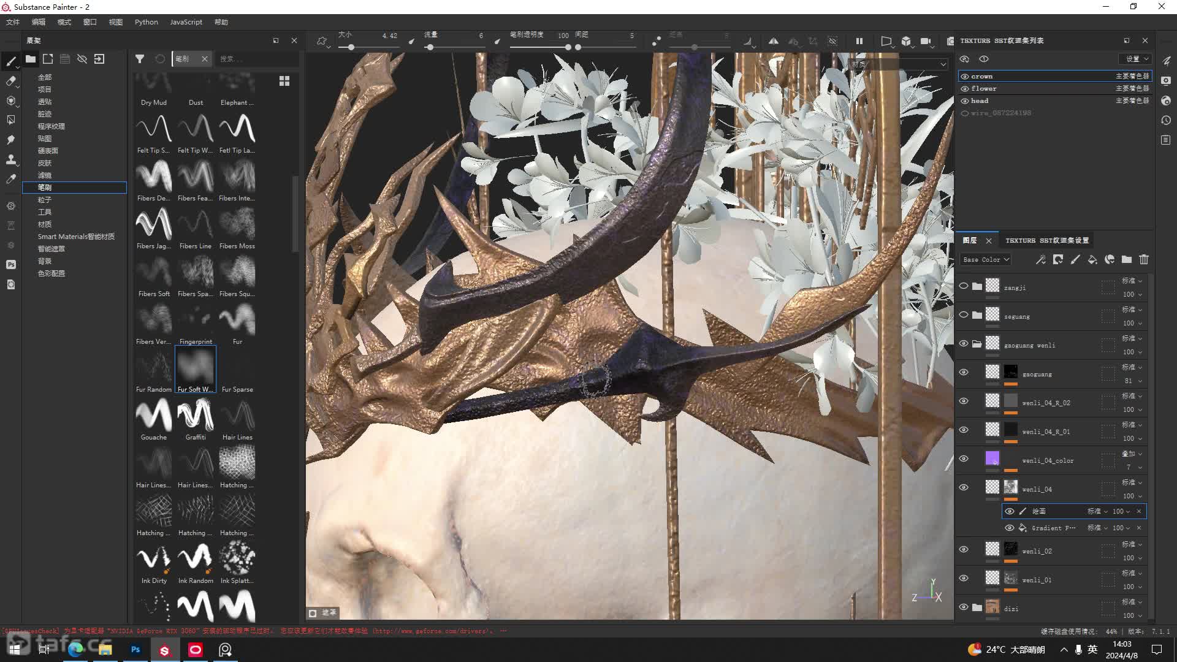1177x662 pixels.
Task: Add a mask with layers mask icon
Action: click(x=1058, y=260)
